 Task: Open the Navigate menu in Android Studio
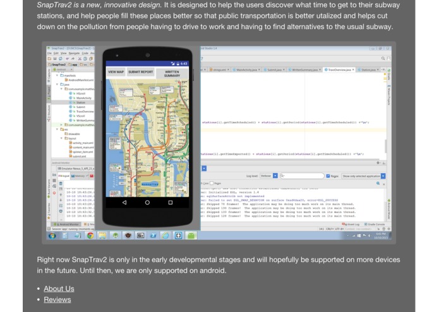pyautogui.click(x=74, y=53)
